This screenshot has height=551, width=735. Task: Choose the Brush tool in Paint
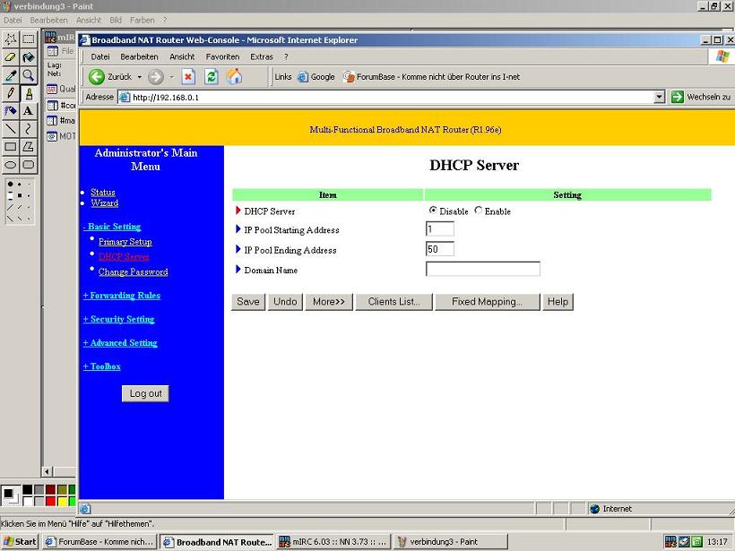tap(29, 93)
